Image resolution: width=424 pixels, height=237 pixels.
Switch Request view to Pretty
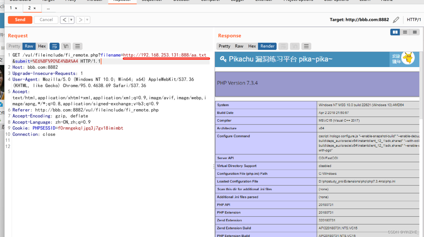[14, 46]
